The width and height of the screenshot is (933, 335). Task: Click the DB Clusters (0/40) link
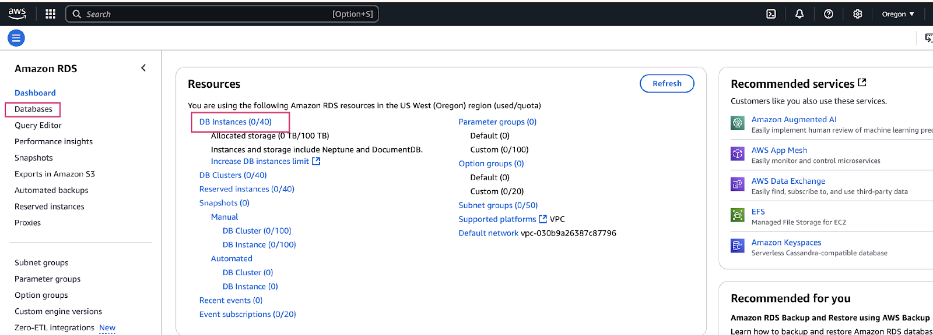[233, 175]
